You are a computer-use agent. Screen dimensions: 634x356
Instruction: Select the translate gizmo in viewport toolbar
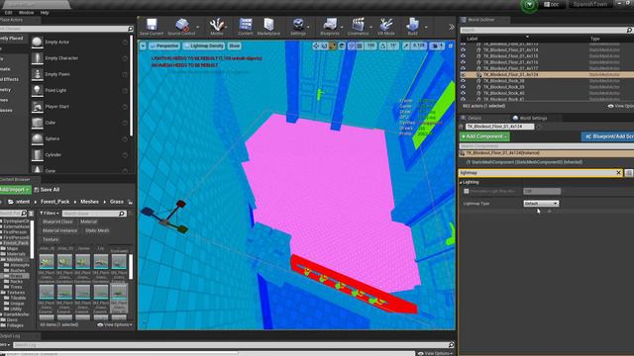(316, 46)
